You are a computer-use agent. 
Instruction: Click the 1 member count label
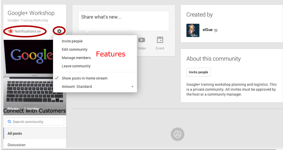click(32, 109)
